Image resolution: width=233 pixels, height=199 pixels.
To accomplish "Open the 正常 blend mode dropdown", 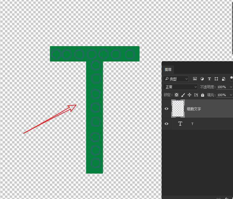I will point(180,87).
